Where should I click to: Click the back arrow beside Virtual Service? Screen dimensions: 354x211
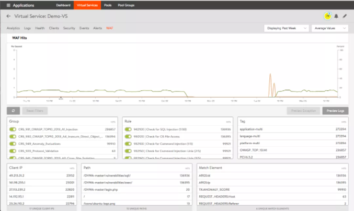[x=8, y=16]
